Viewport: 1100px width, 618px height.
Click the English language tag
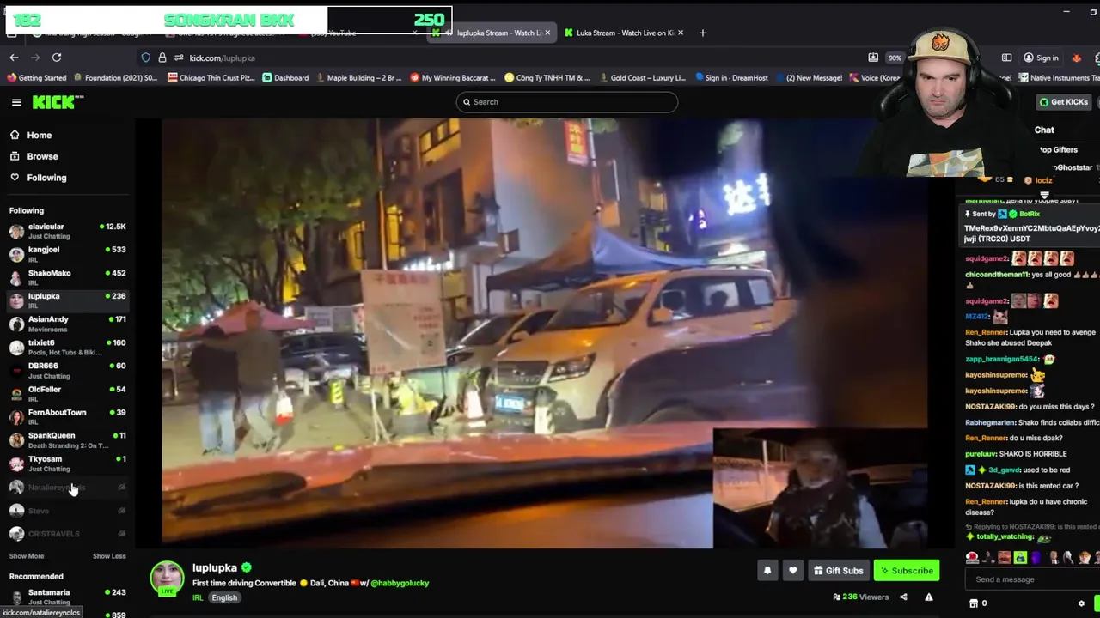[x=224, y=597]
